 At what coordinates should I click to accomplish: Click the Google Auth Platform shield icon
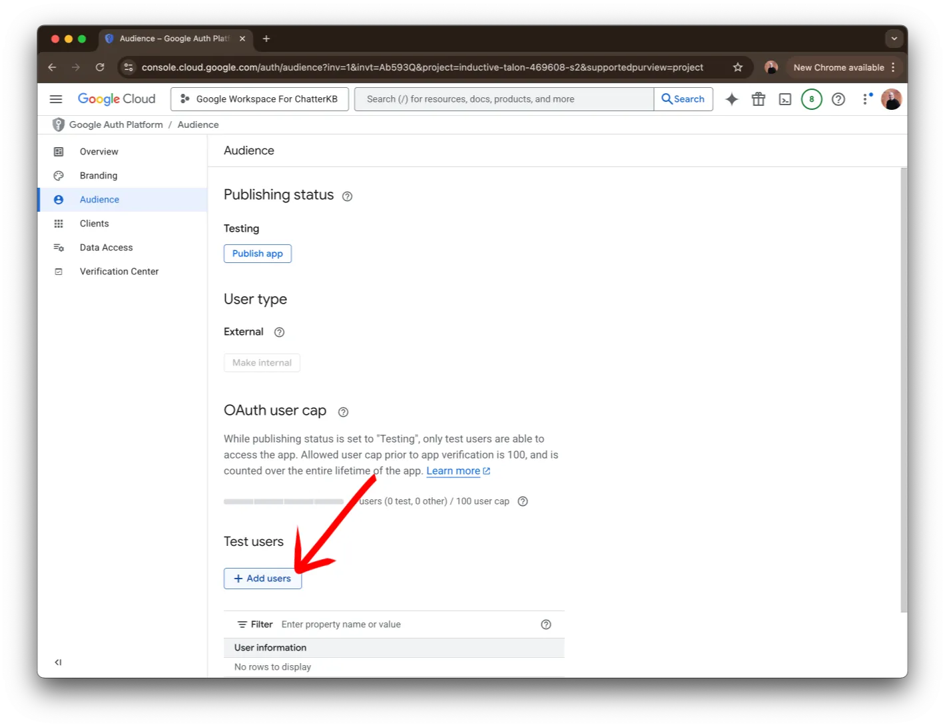click(x=59, y=124)
